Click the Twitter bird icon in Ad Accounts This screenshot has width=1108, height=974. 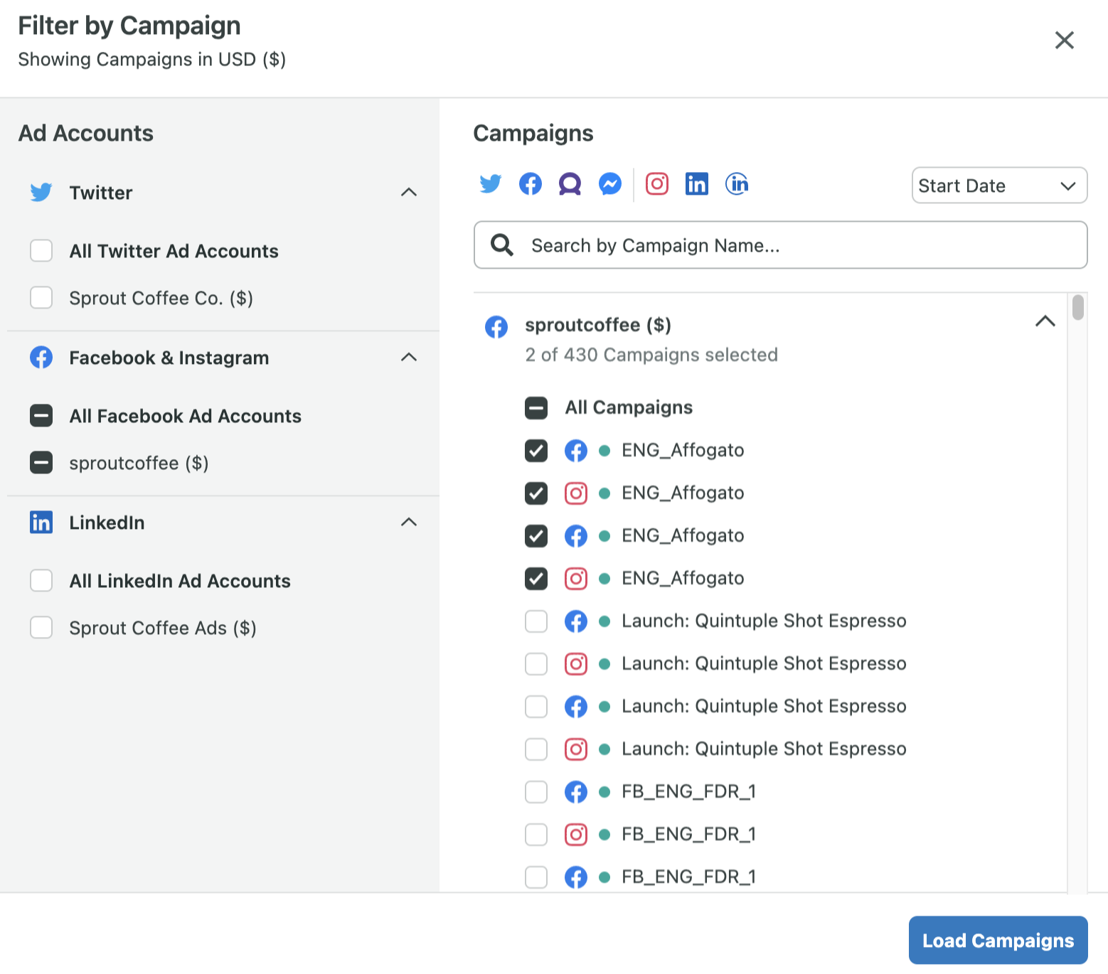41,193
